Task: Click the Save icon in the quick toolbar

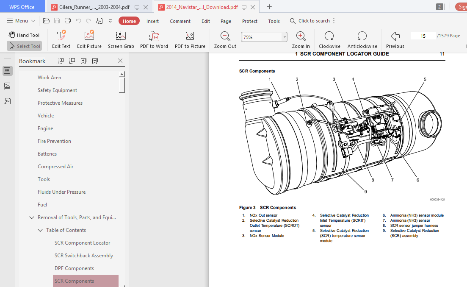Action: coord(57,21)
